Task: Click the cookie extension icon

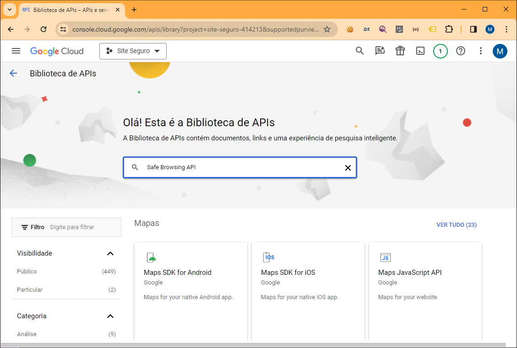Action: (350, 29)
